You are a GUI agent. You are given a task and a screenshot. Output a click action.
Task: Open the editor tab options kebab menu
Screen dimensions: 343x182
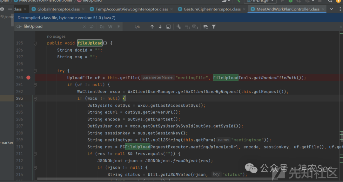click(x=340, y=9)
